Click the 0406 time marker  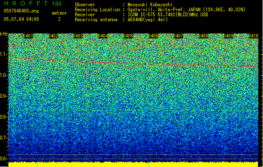pyautogui.click(x=153, y=36)
